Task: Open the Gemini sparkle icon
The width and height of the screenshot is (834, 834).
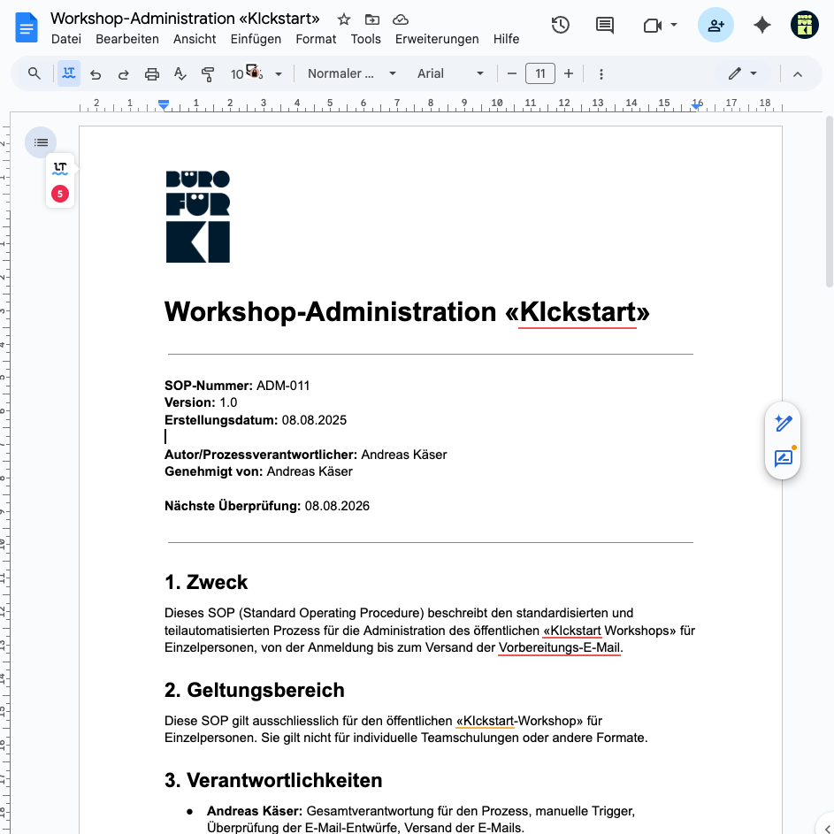Action: 762,25
